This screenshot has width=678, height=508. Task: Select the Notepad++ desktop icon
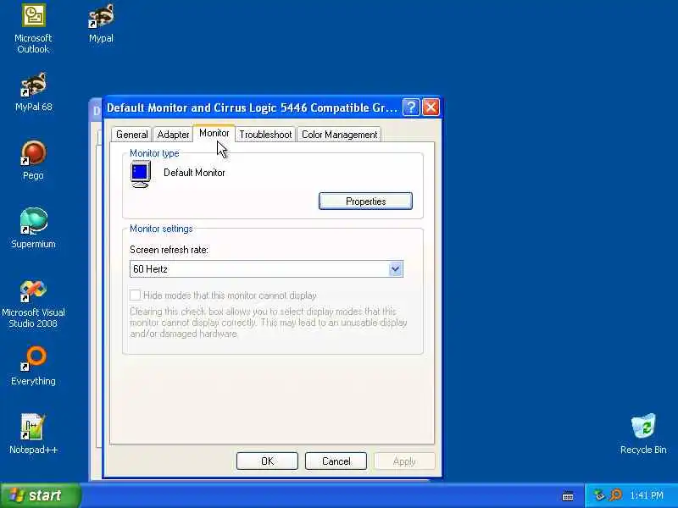point(33,434)
